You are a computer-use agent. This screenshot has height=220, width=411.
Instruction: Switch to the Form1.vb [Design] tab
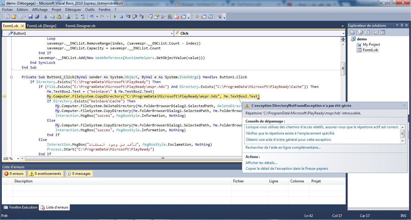[42, 26]
